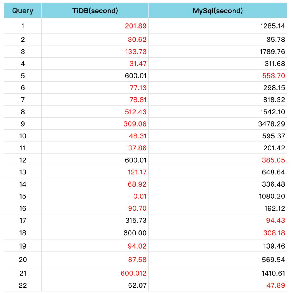Image resolution: width=291 pixels, height=294 pixels.
Task: Click the red TiDB value 0.01
Action: coord(140,196)
